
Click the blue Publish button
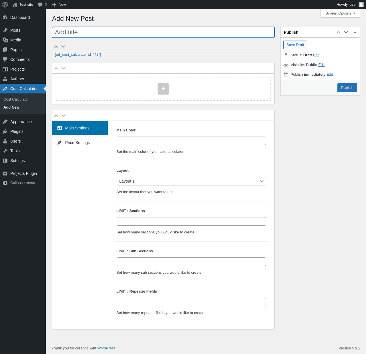point(347,88)
